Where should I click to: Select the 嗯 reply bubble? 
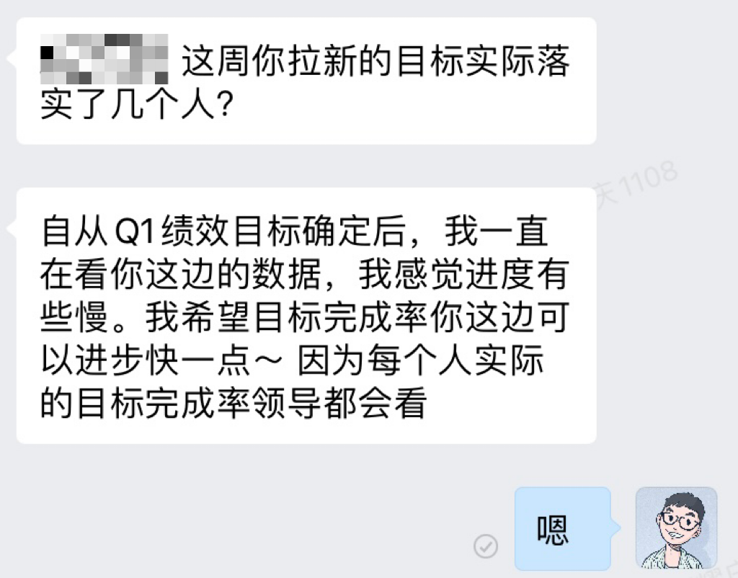[x=563, y=528]
